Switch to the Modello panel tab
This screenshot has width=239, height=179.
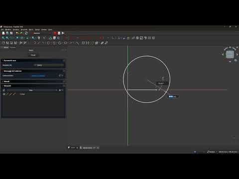(x=6, y=48)
